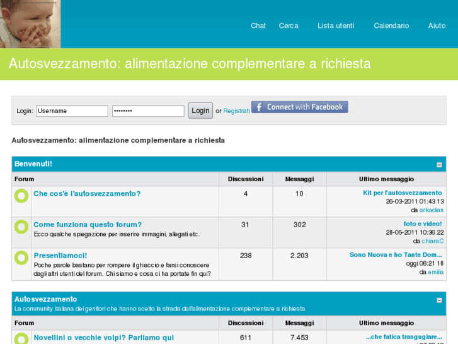The height and width of the screenshot is (344, 458).
Task: Click the 302 messages count
Action: (x=299, y=225)
